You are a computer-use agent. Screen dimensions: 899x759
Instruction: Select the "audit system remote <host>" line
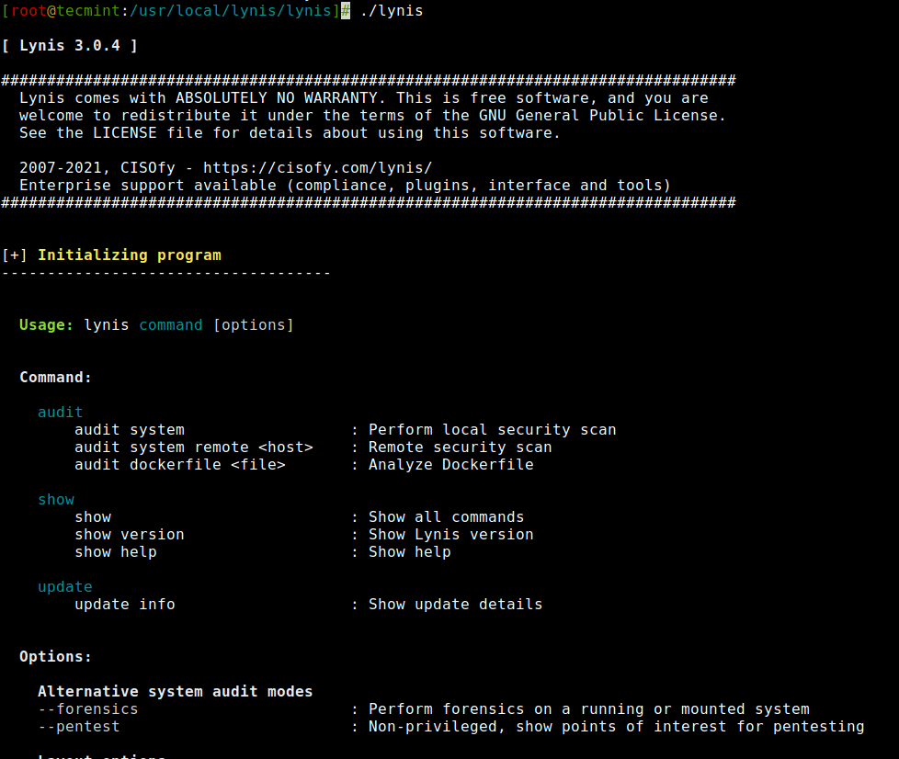194,447
